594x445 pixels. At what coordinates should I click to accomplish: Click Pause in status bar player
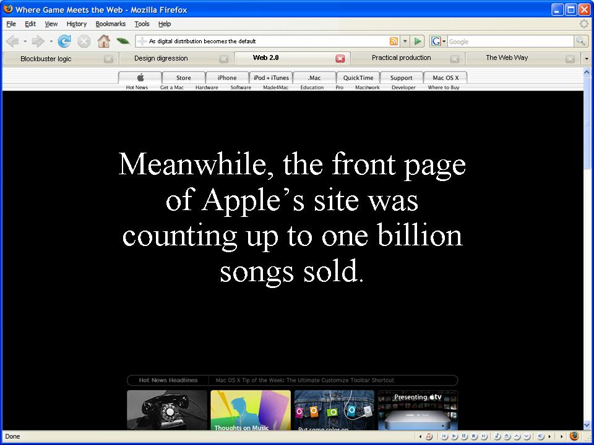coord(464,436)
